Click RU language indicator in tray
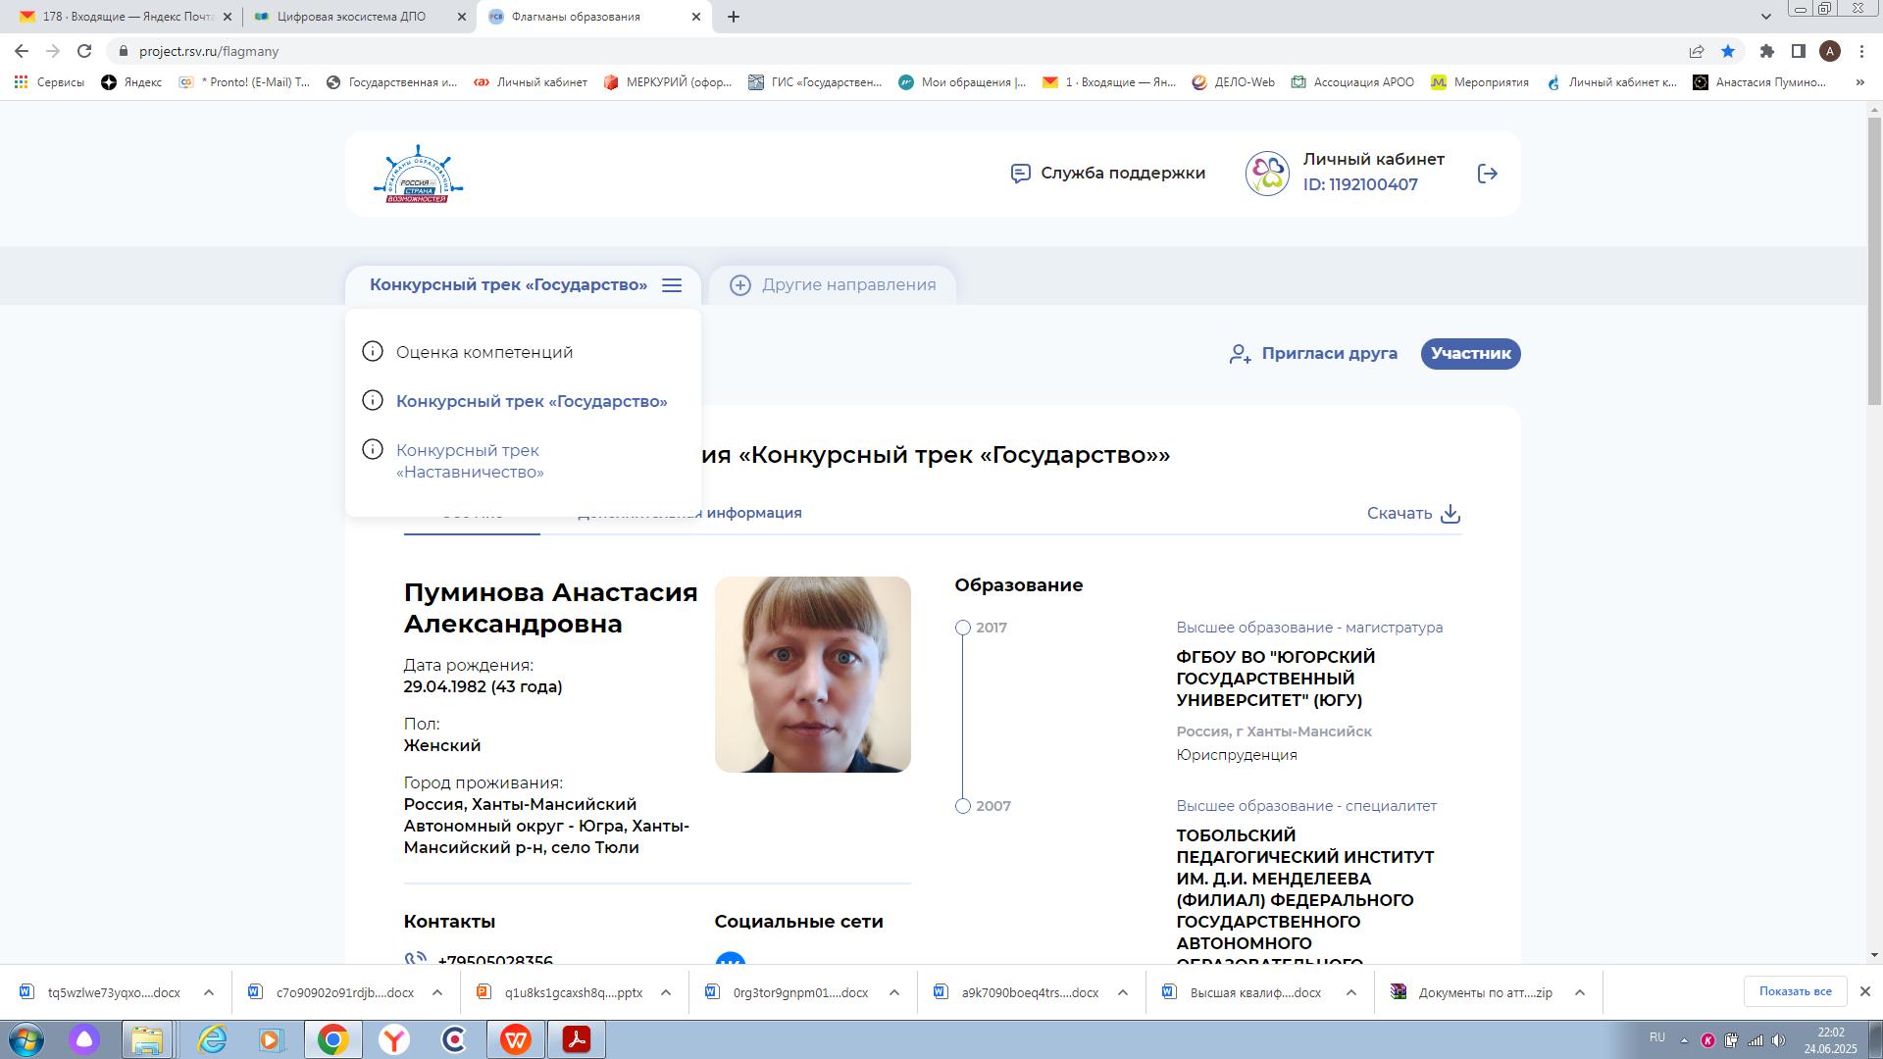The height and width of the screenshot is (1059, 1883). click(1657, 1037)
